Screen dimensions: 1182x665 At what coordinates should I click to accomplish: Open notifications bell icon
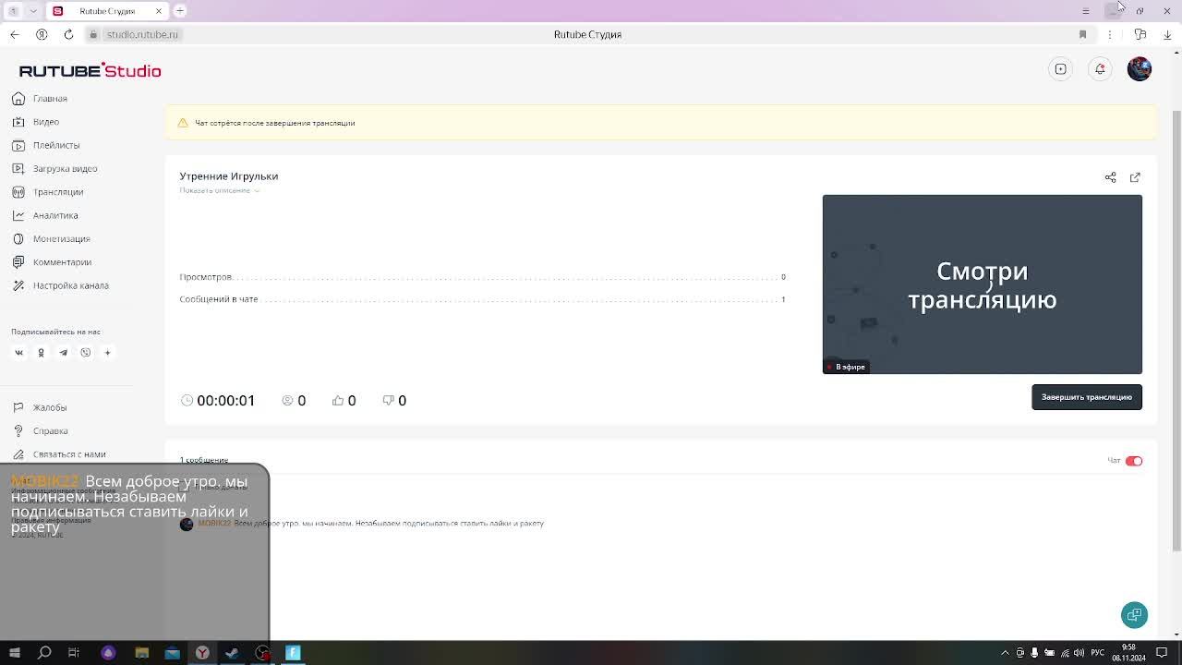[x=1100, y=69]
